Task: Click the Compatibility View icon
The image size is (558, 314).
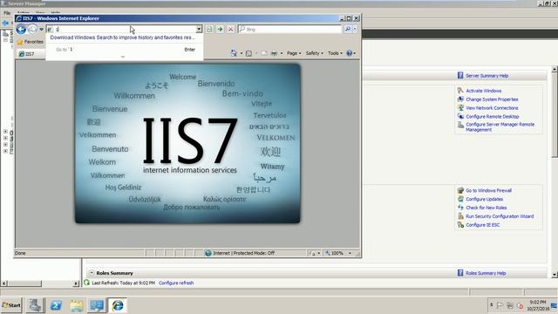Action: click(209, 29)
